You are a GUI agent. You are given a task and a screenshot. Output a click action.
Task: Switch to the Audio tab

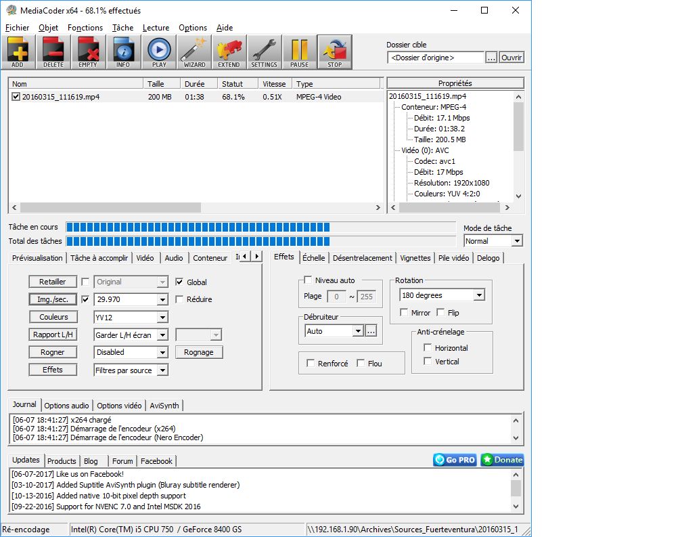click(x=174, y=258)
